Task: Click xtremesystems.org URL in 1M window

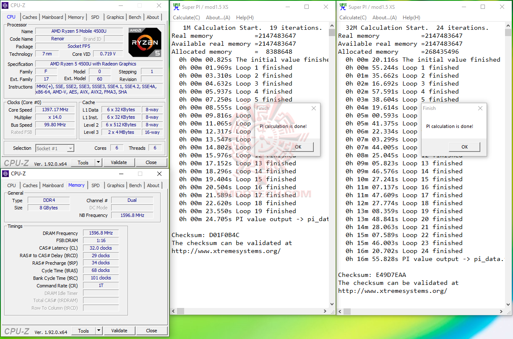Action: click(226, 251)
